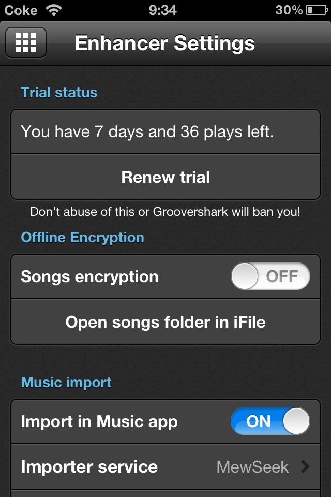Viewport: 331px width, 497px height.
Task: Tap the trial days and plays remaining row
Action: coord(165,132)
